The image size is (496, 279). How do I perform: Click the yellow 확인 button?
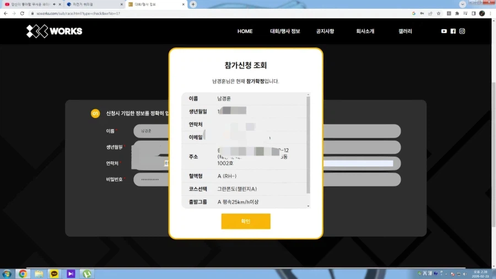(246, 221)
